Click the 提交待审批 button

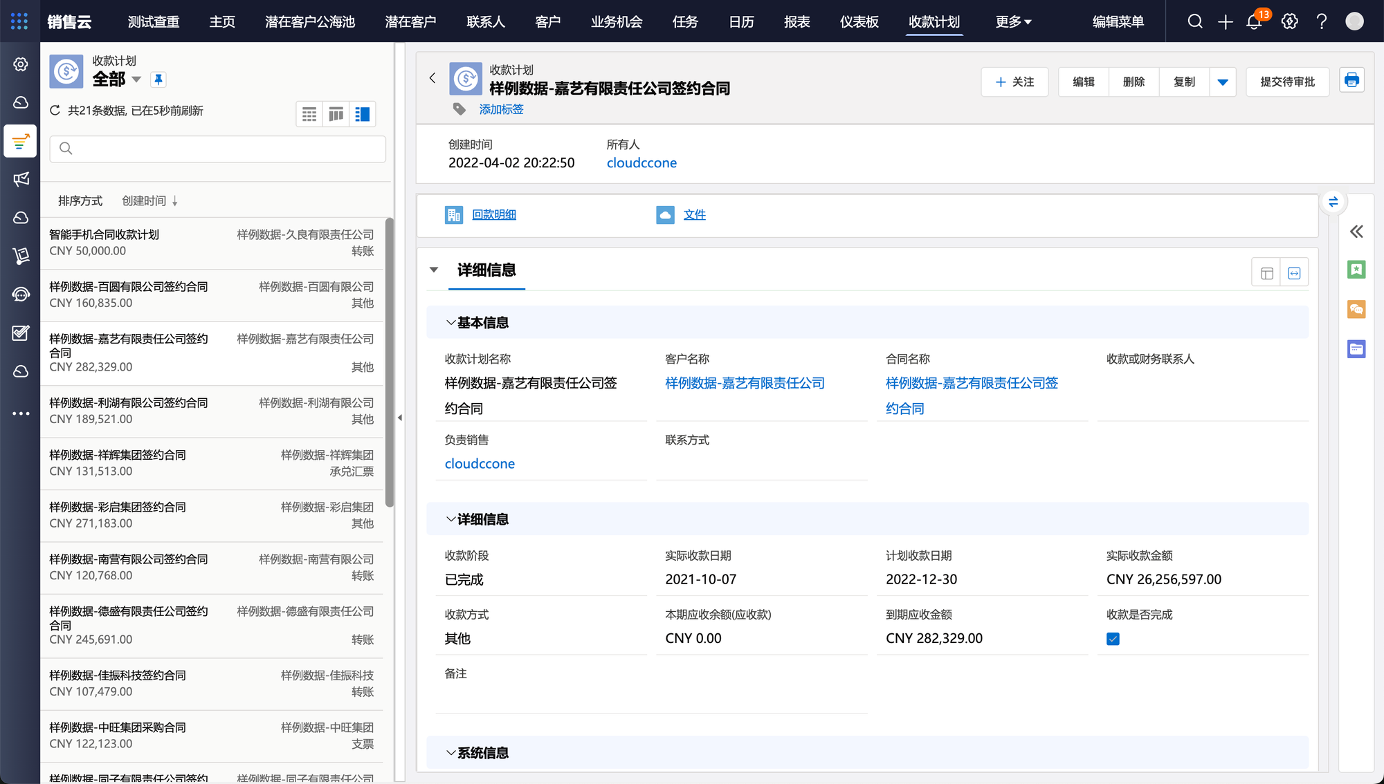click(1287, 82)
